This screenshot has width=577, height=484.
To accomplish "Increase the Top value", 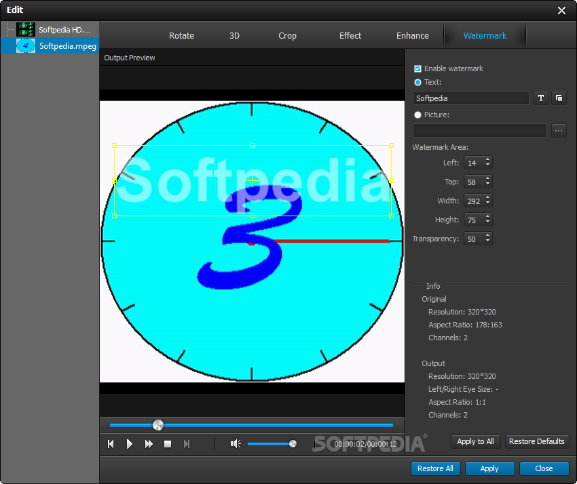I will (487, 178).
